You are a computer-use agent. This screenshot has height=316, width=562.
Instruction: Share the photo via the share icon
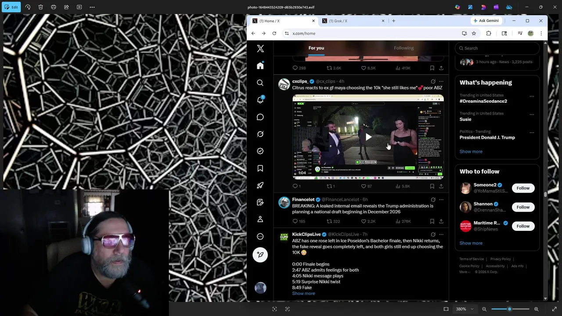coord(66,7)
